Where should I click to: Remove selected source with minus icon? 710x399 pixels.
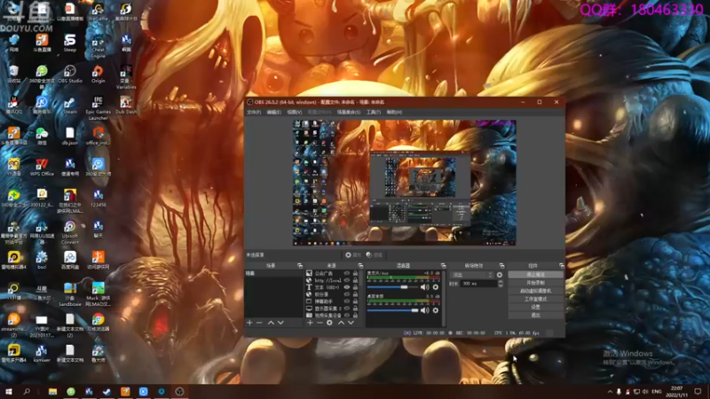[x=319, y=323]
